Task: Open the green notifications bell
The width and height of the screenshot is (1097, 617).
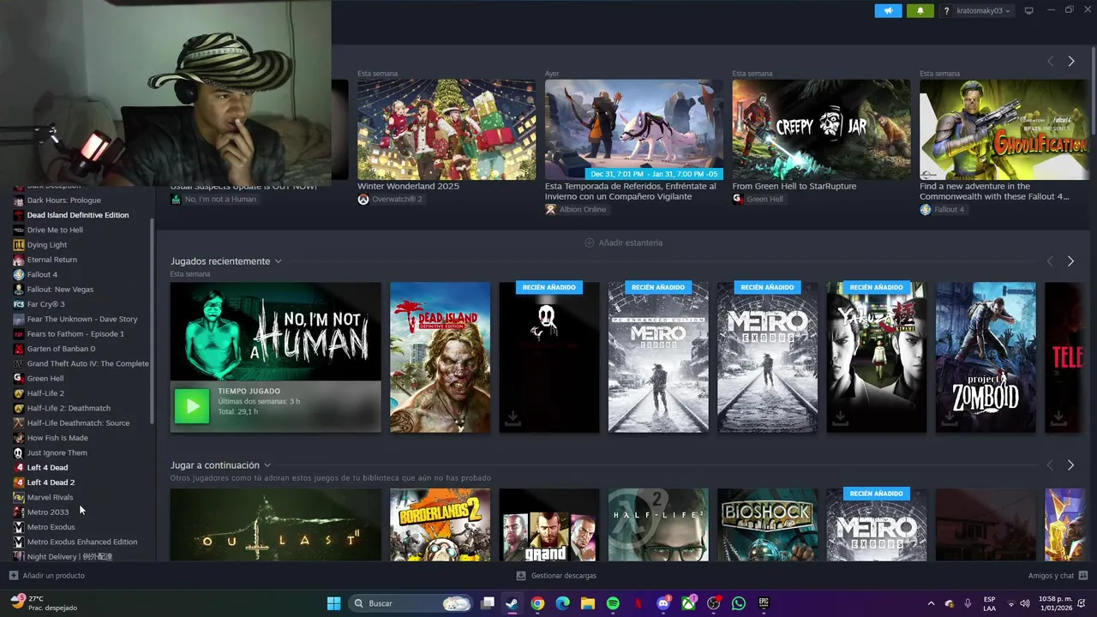Action: (x=920, y=11)
